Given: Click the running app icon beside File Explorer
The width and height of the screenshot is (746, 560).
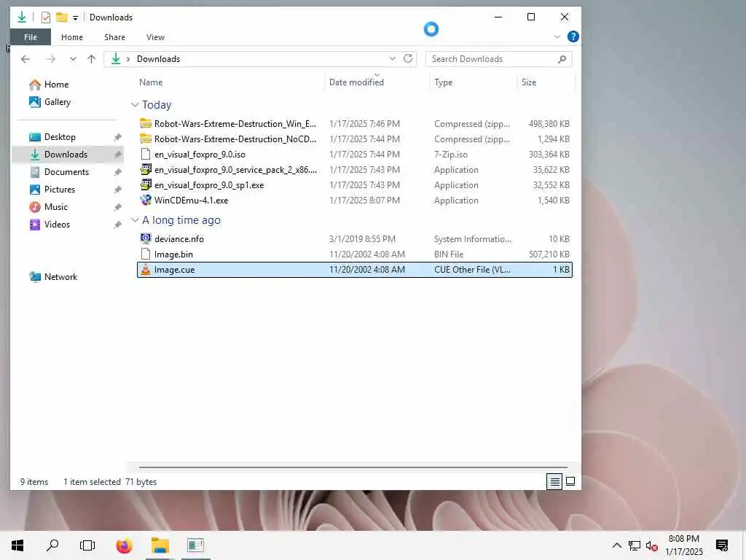Looking at the screenshot, I should pos(195,545).
